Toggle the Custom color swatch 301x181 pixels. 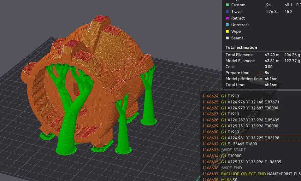point(227,5)
